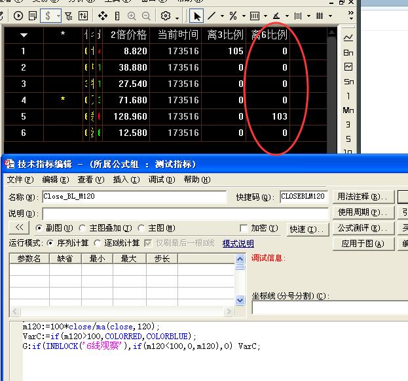Click the Mn period sidebar button
The height and width of the screenshot is (381, 408).
tap(348, 110)
